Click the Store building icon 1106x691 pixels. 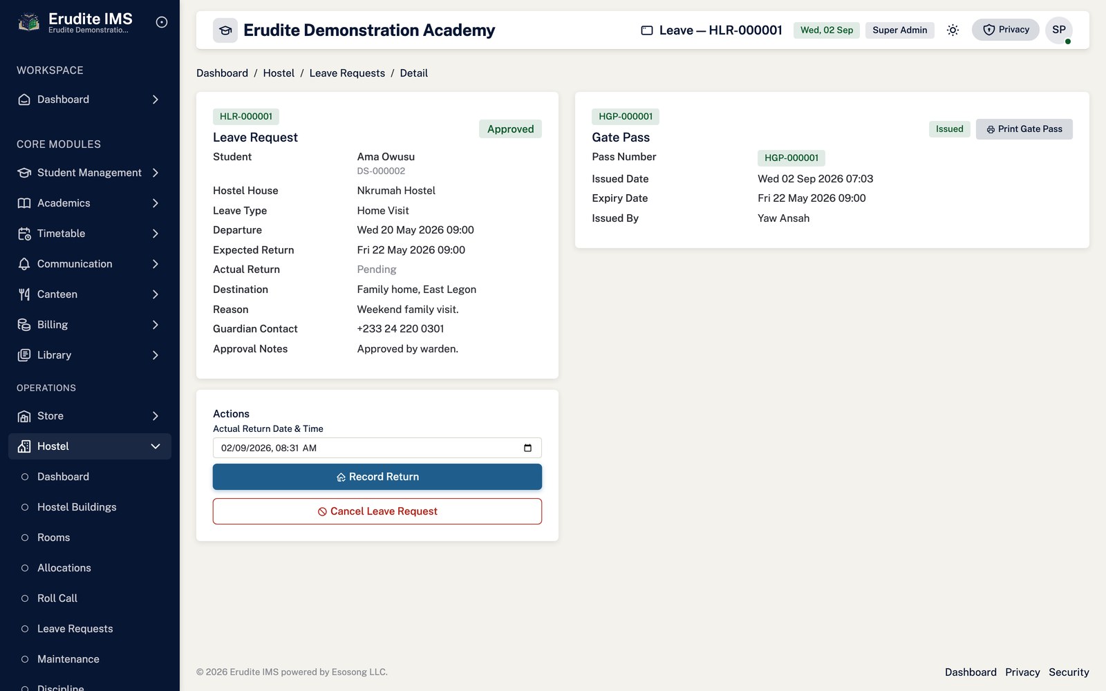[x=24, y=416]
